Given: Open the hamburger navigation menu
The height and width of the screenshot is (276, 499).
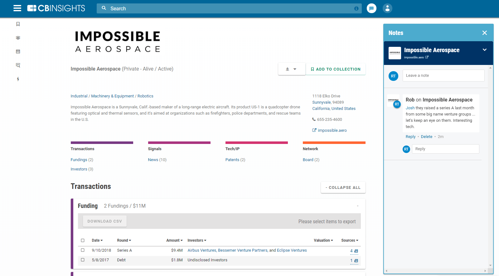Looking at the screenshot, I should point(17,8).
